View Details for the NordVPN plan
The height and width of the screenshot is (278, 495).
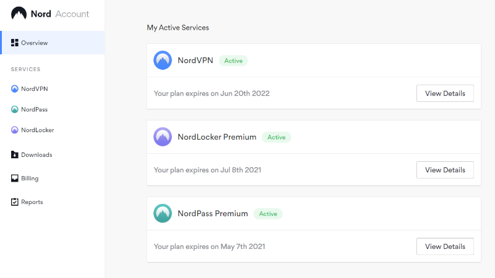click(445, 93)
